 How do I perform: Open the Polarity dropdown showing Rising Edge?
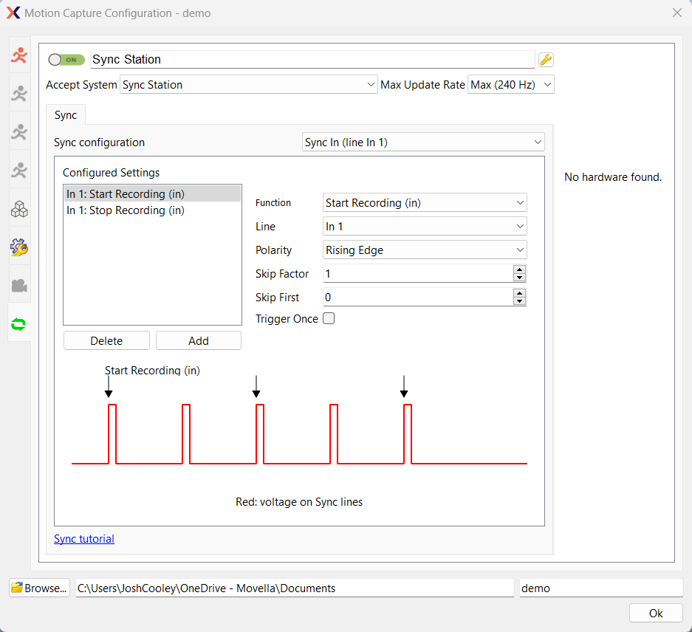[x=425, y=250]
